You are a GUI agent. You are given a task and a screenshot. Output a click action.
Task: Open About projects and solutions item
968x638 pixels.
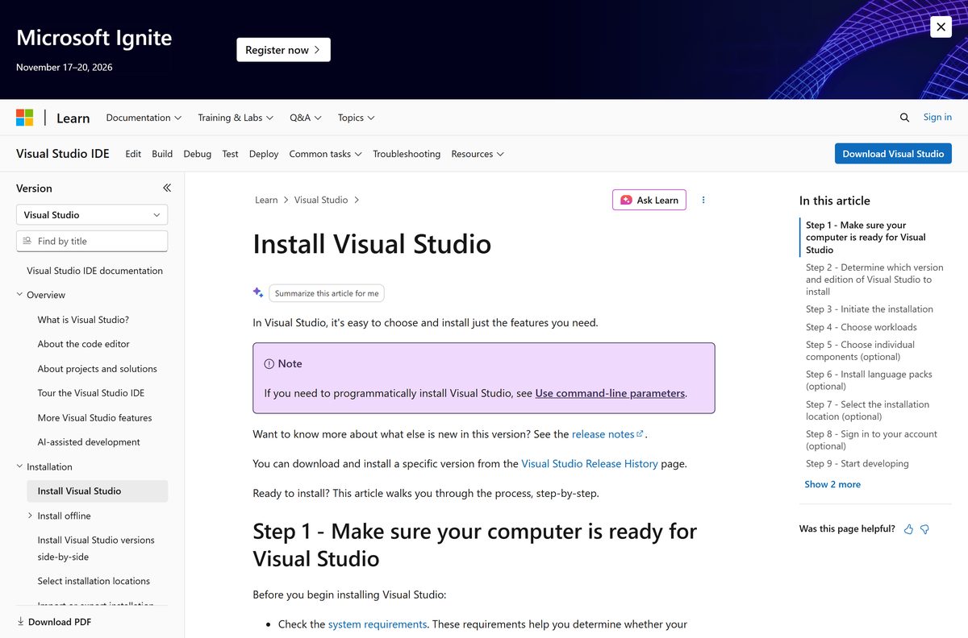coord(97,369)
